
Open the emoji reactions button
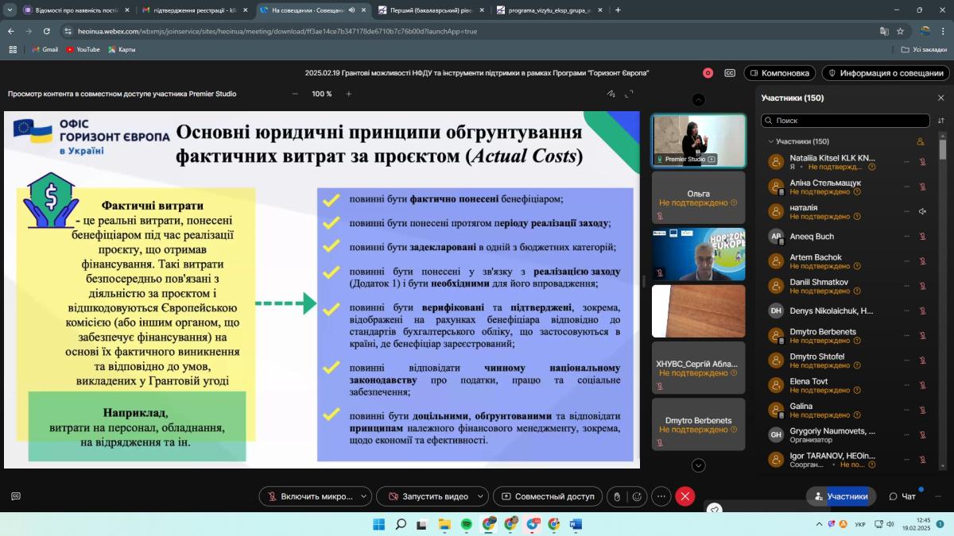point(637,496)
